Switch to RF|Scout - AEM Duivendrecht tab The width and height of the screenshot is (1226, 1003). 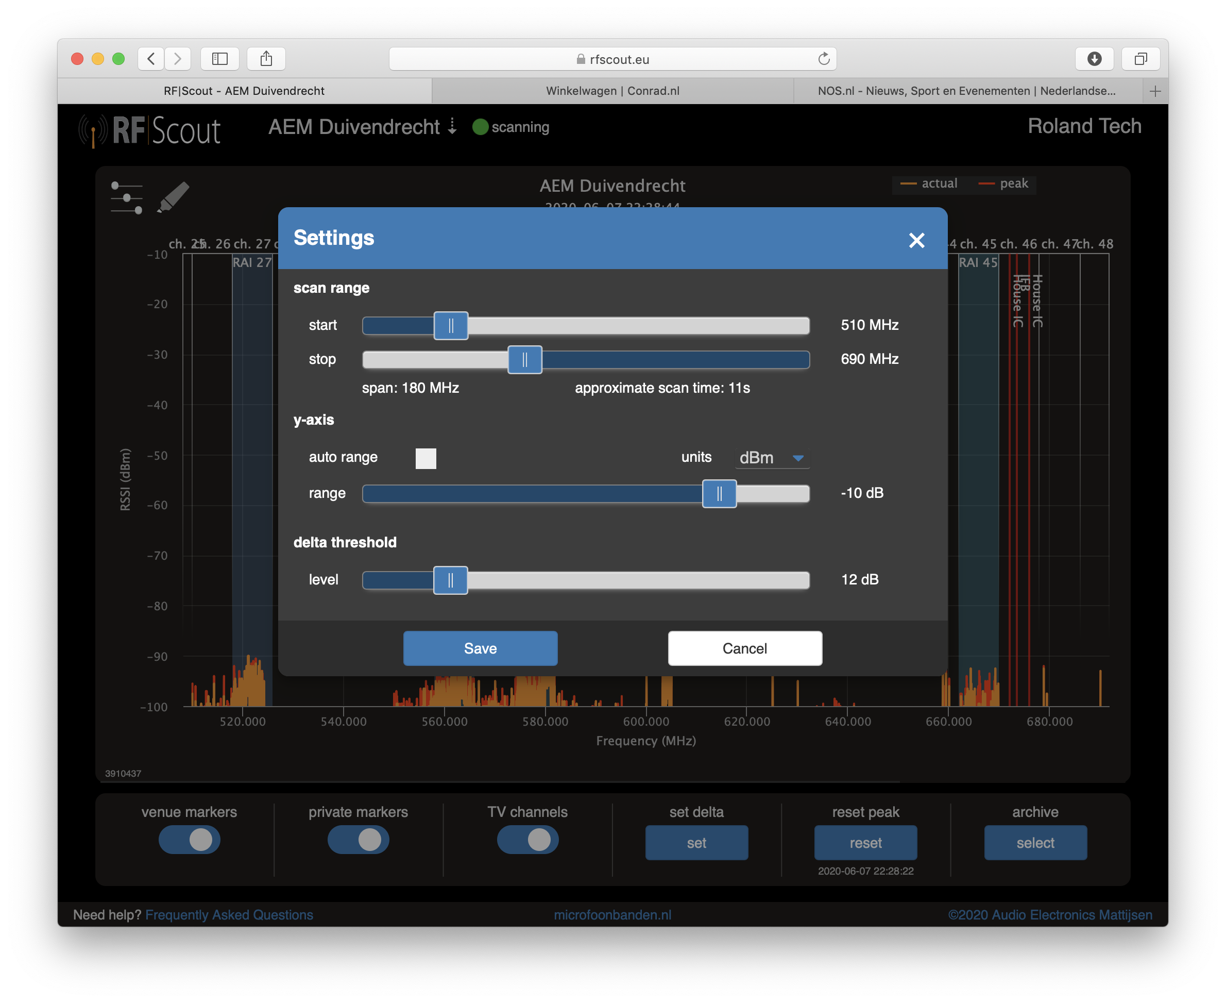(x=244, y=91)
